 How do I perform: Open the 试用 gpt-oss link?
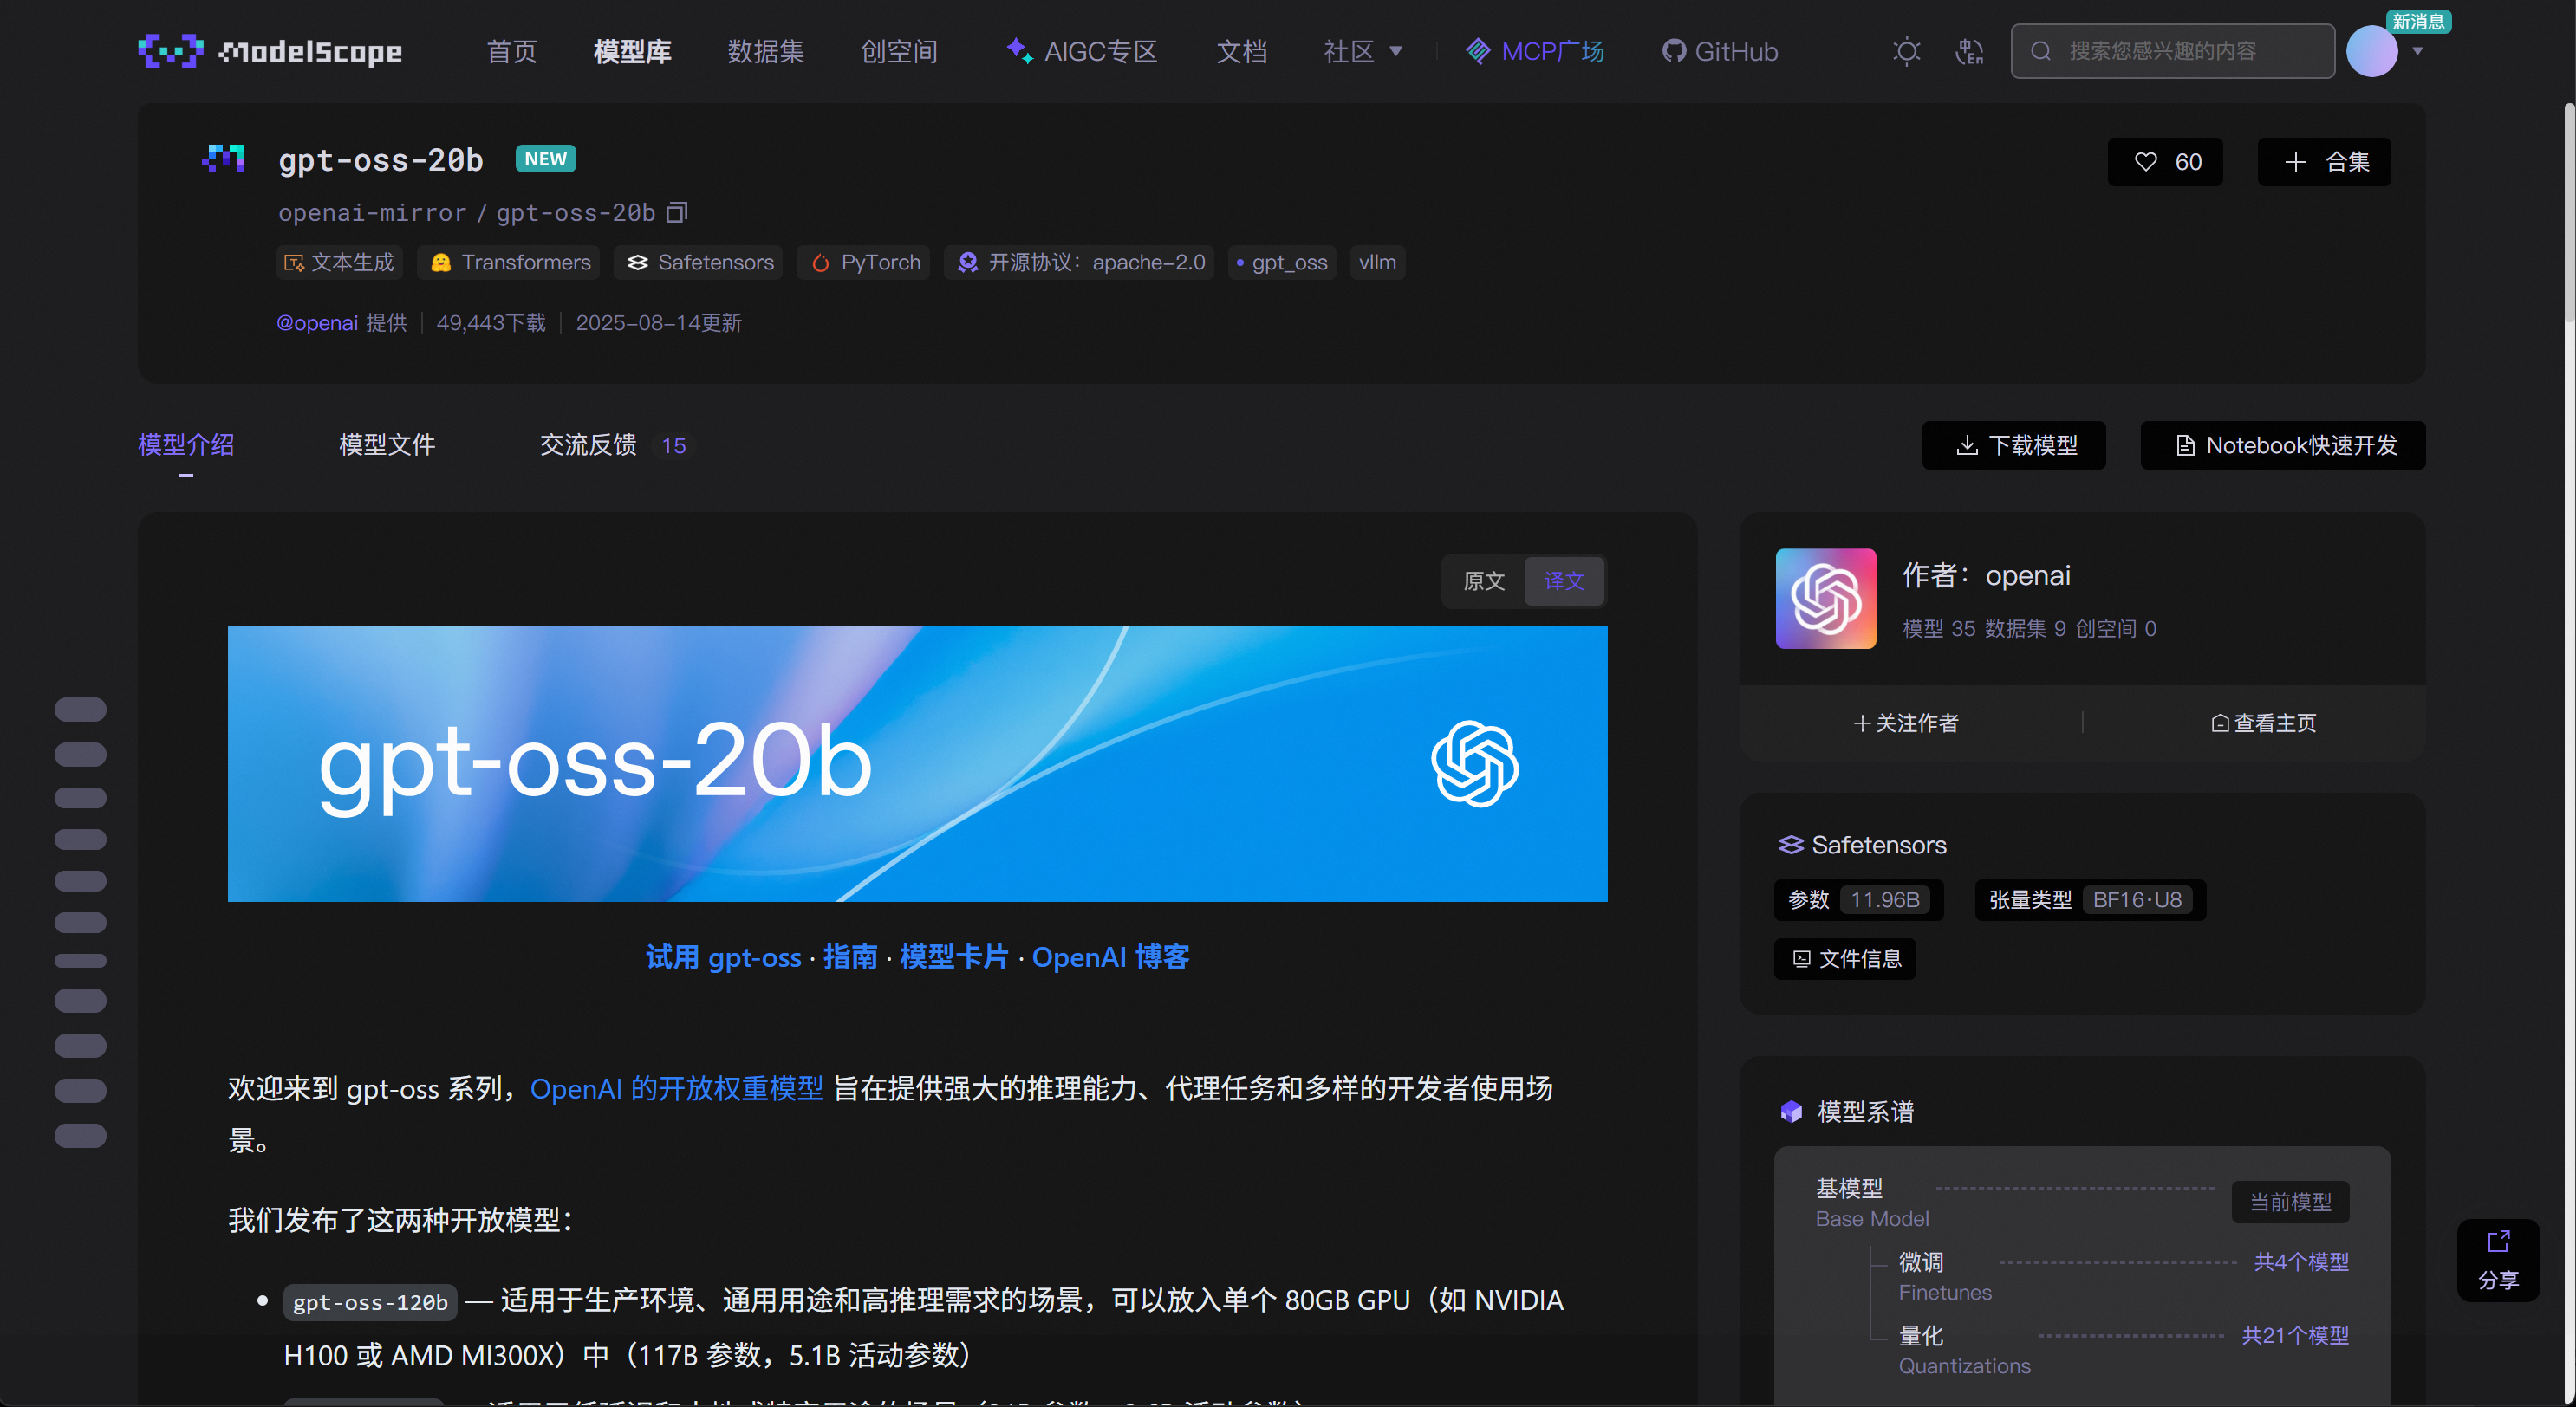(723, 957)
